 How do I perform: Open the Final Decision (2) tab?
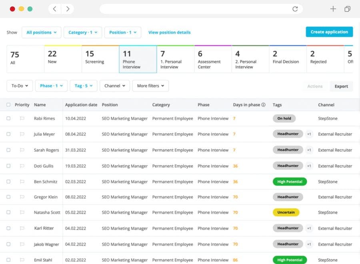point(288,59)
